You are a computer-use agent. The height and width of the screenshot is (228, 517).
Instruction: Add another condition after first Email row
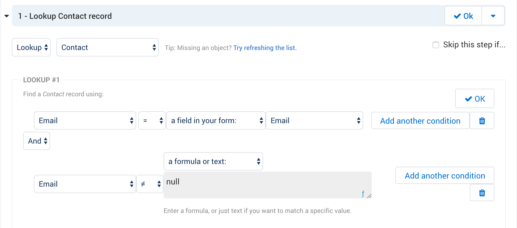pyautogui.click(x=420, y=121)
